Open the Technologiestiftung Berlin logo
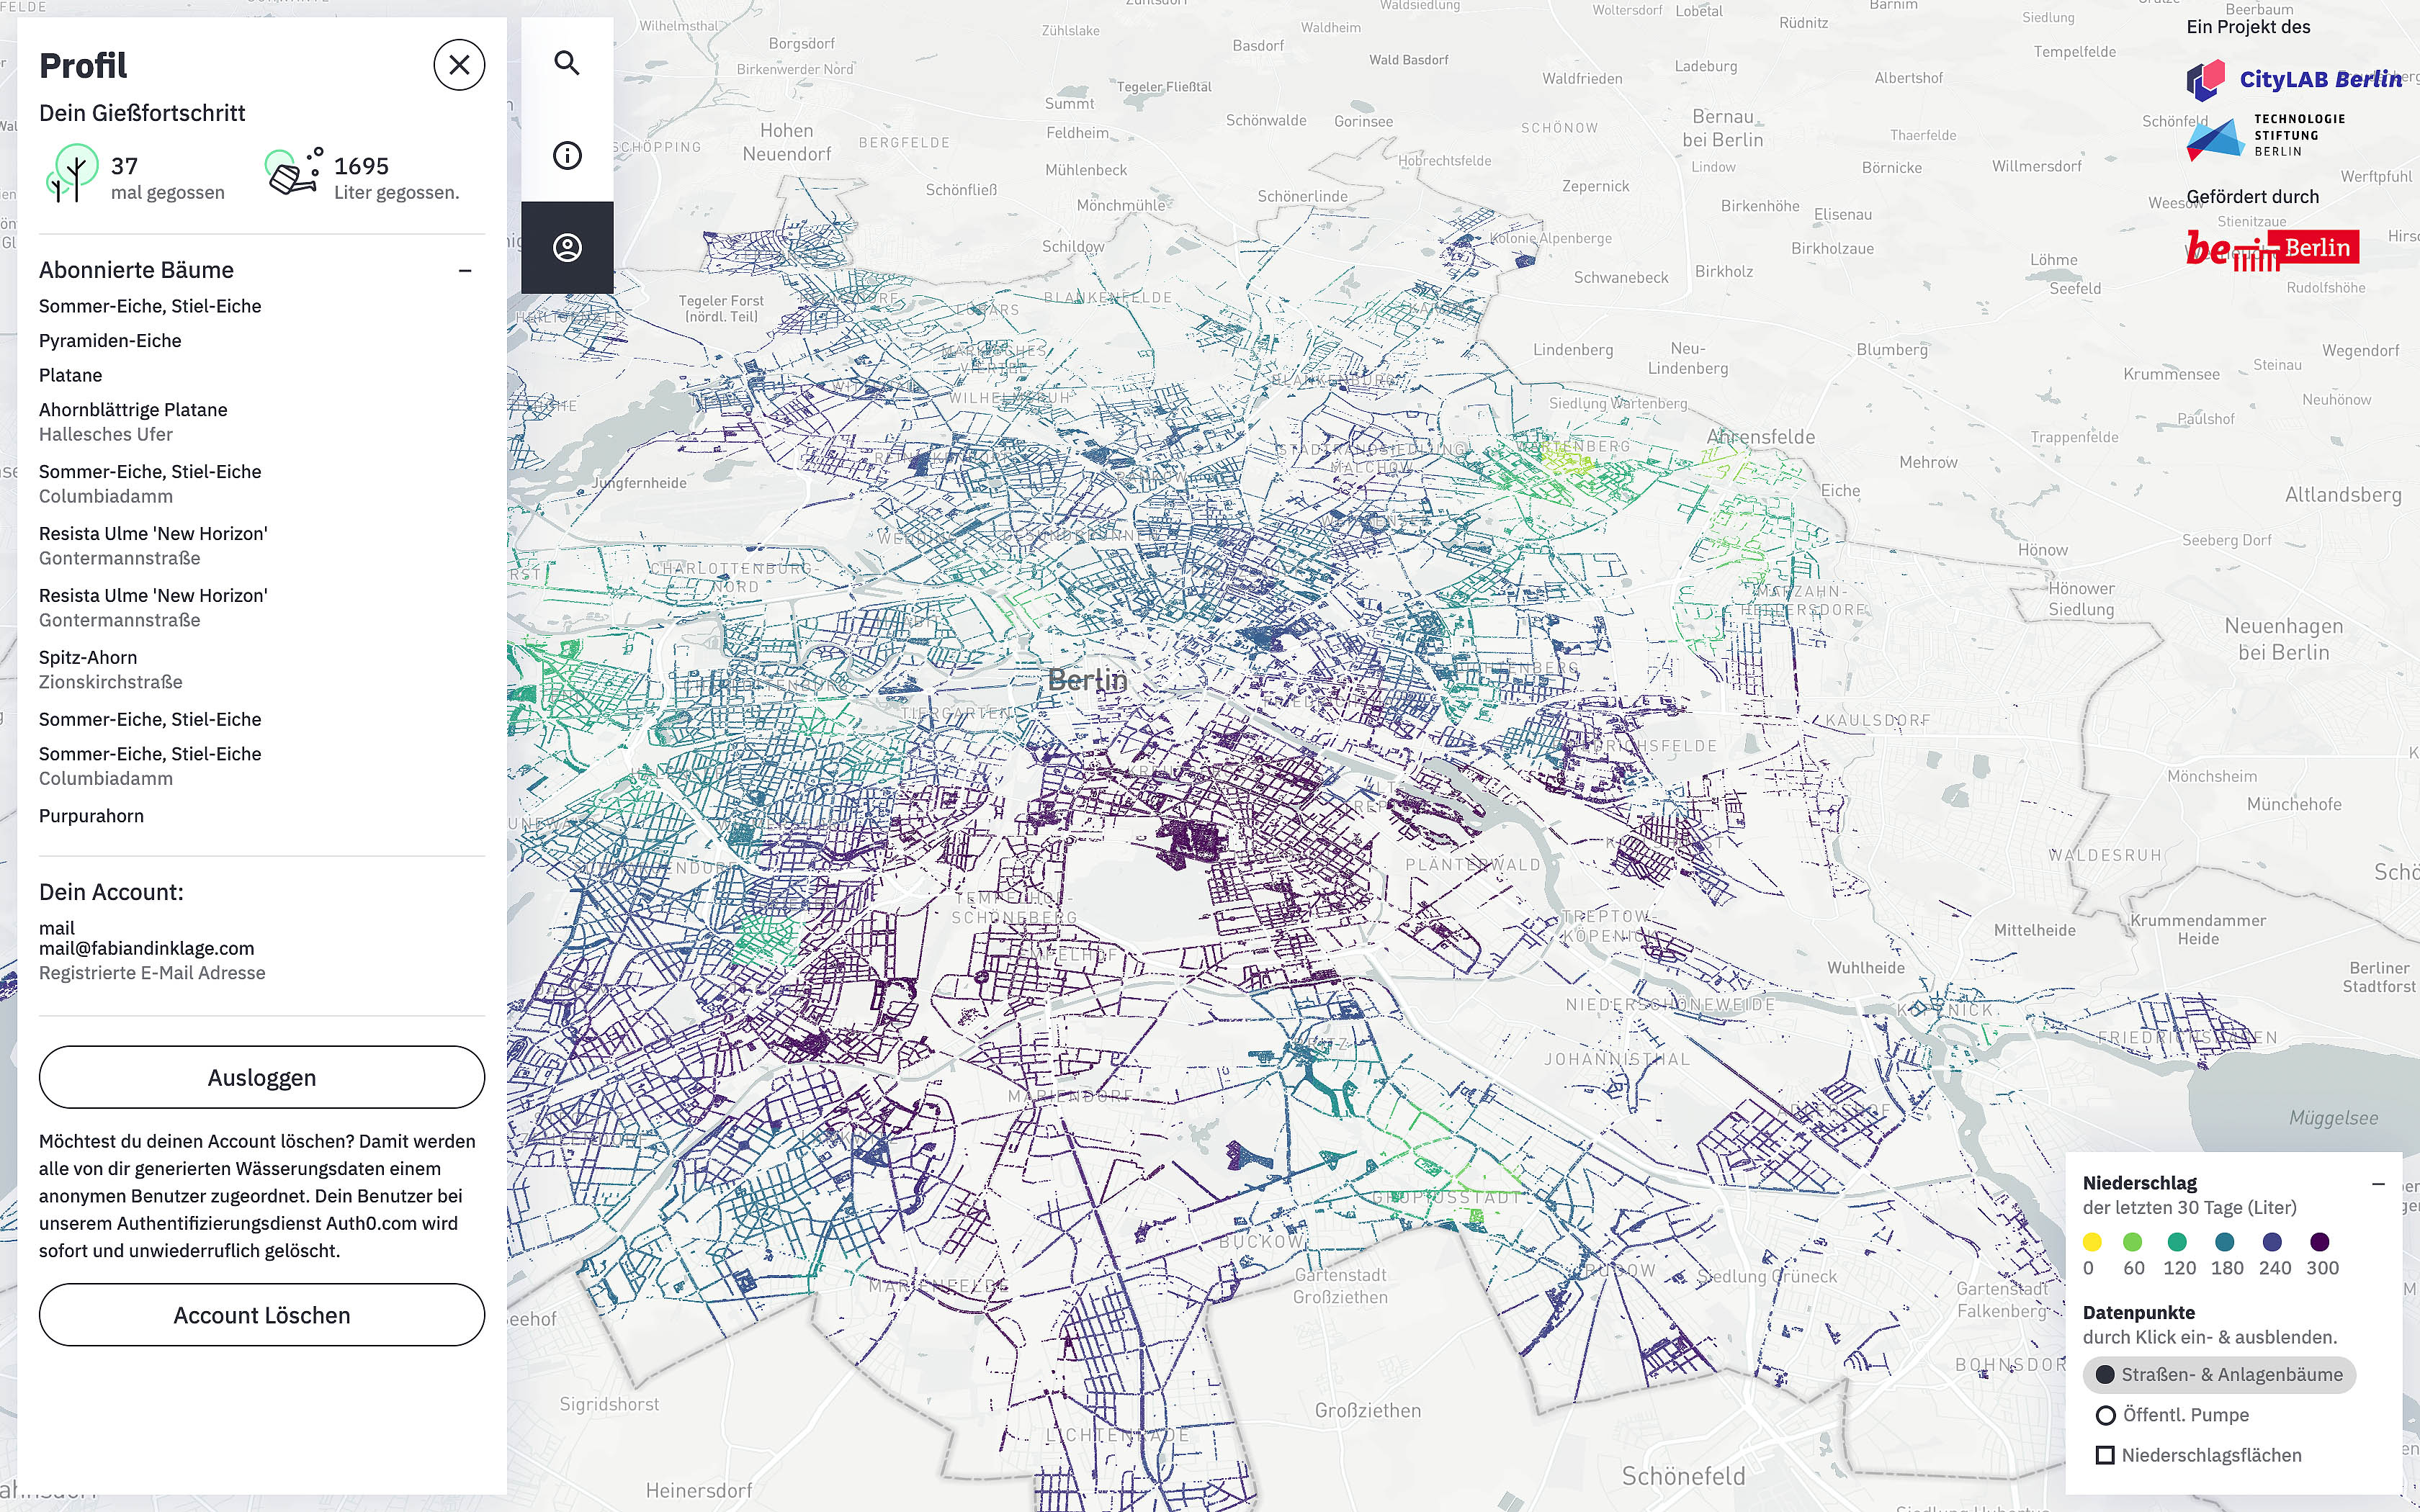Image resolution: width=2420 pixels, height=1512 pixels. tap(2265, 136)
